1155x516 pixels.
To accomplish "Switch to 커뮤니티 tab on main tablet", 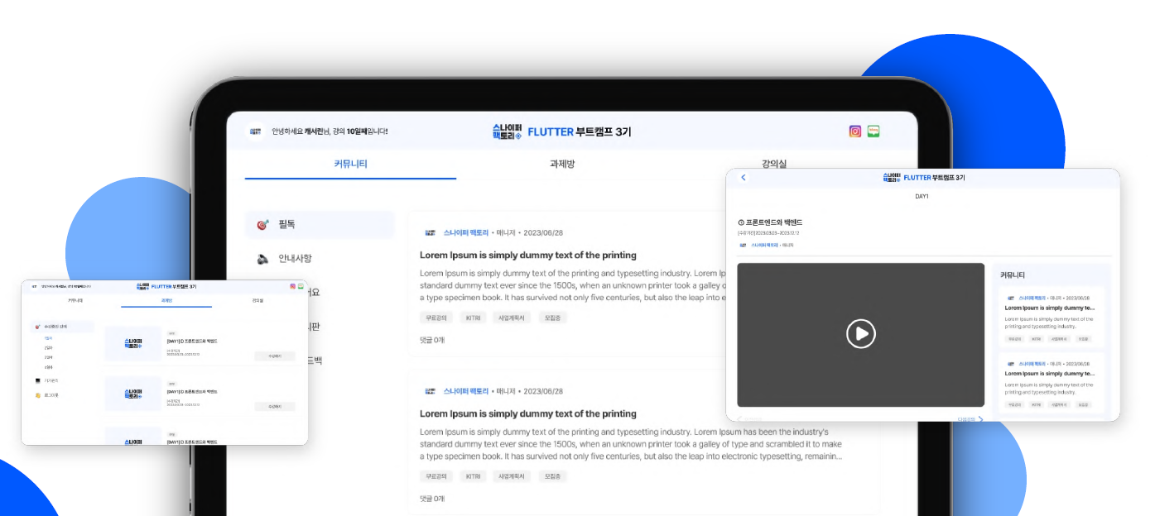I will (x=350, y=164).
